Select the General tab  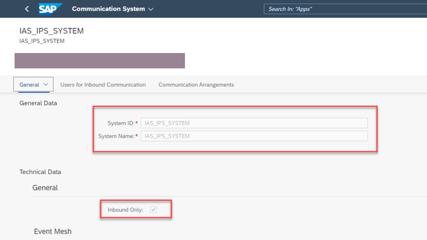(x=29, y=85)
